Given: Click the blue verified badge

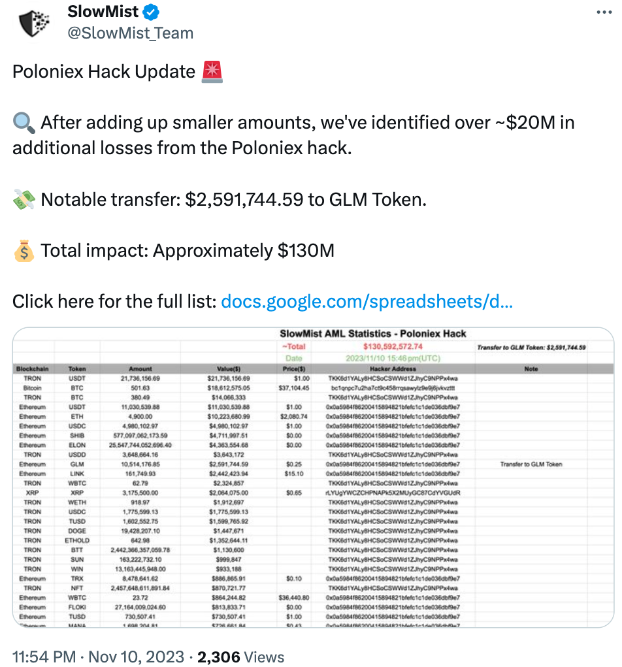Looking at the screenshot, I should (151, 12).
